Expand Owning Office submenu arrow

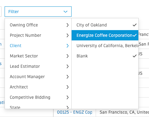click(x=68, y=25)
